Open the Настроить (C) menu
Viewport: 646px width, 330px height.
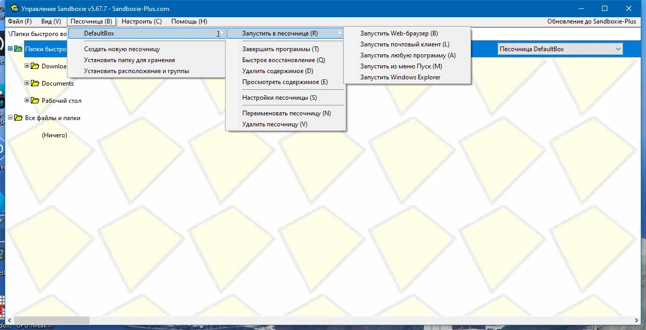tap(142, 21)
